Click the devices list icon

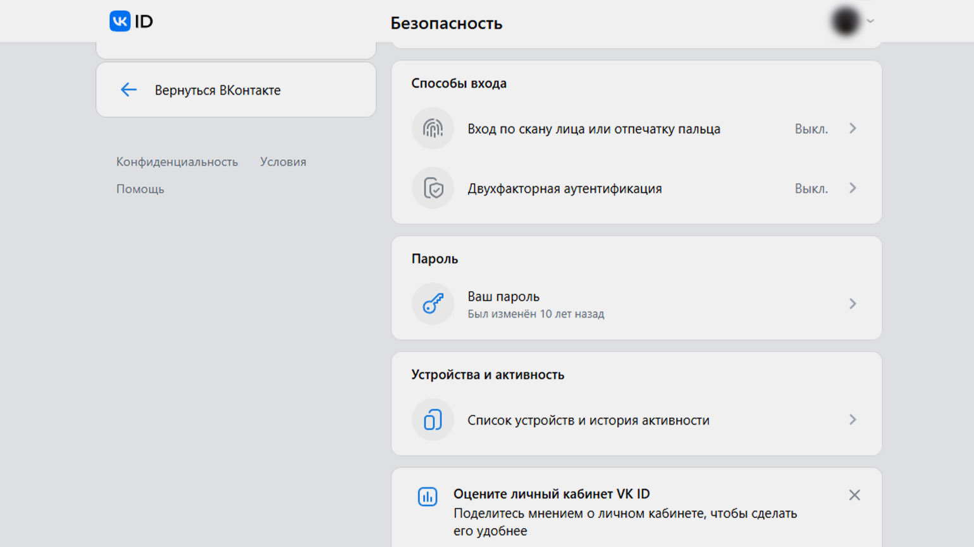(x=433, y=420)
